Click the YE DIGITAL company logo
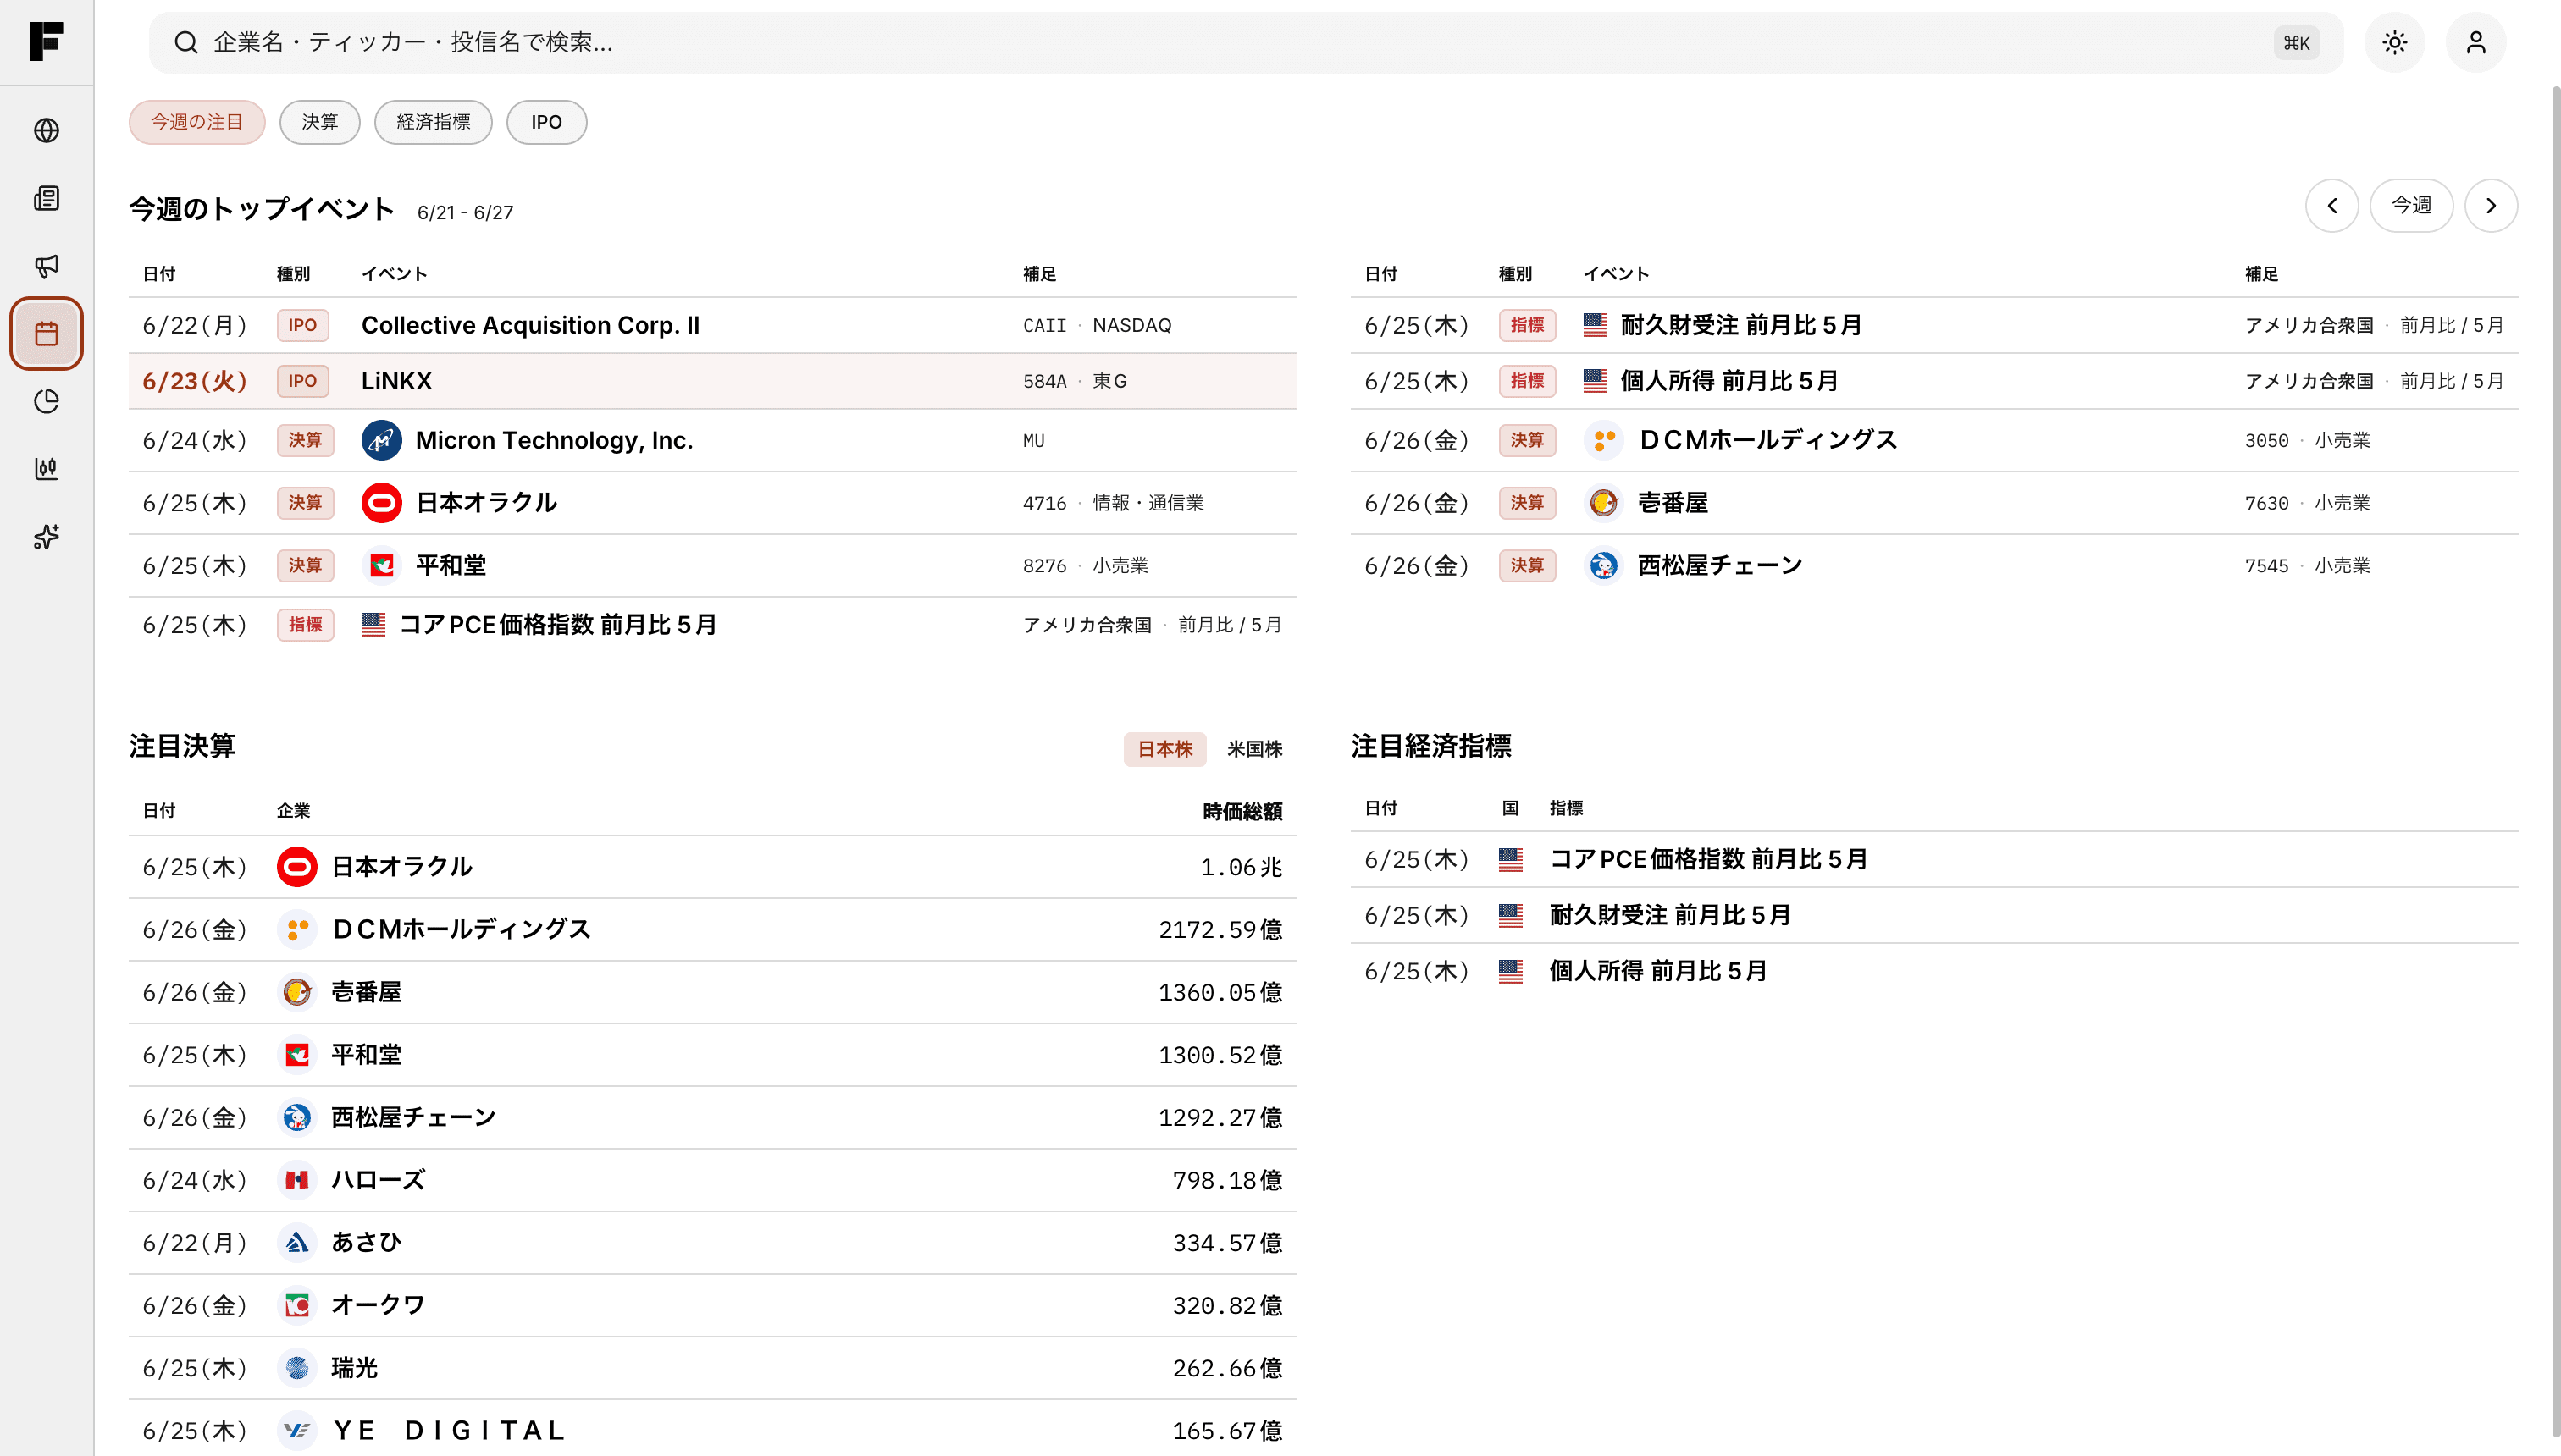The image size is (2561, 1456). [x=297, y=1431]
